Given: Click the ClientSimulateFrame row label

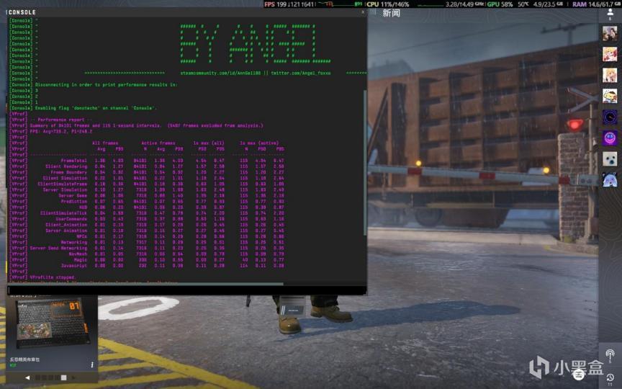Looking at the screenshot, I should [x=63, y=184].
